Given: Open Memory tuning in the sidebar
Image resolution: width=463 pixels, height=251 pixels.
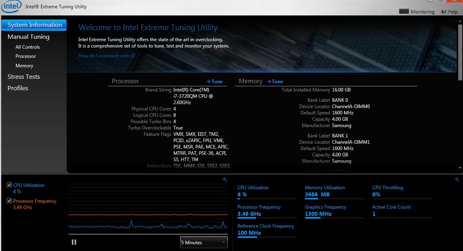Looking at the screenshot, I should click(x=24, y=66).
